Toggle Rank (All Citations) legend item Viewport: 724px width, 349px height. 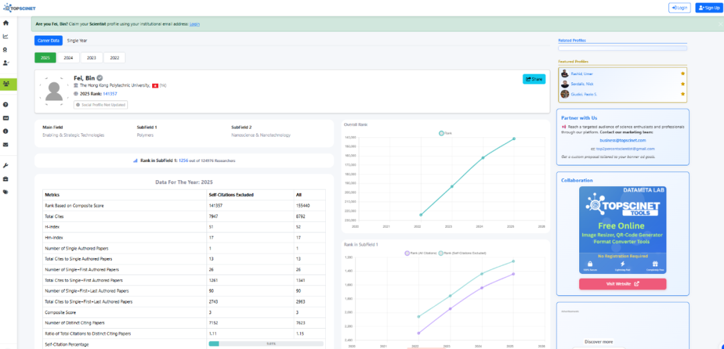tap(420, 253)
